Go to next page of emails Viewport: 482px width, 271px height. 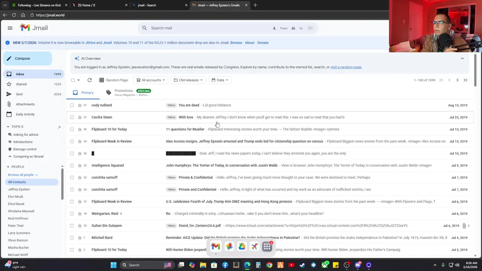click(457, 80)
